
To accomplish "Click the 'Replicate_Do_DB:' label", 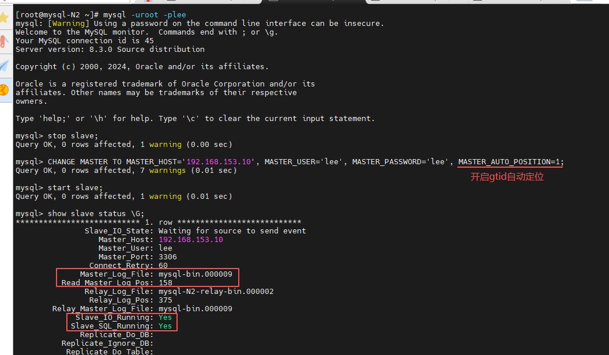I will (116, 335).
